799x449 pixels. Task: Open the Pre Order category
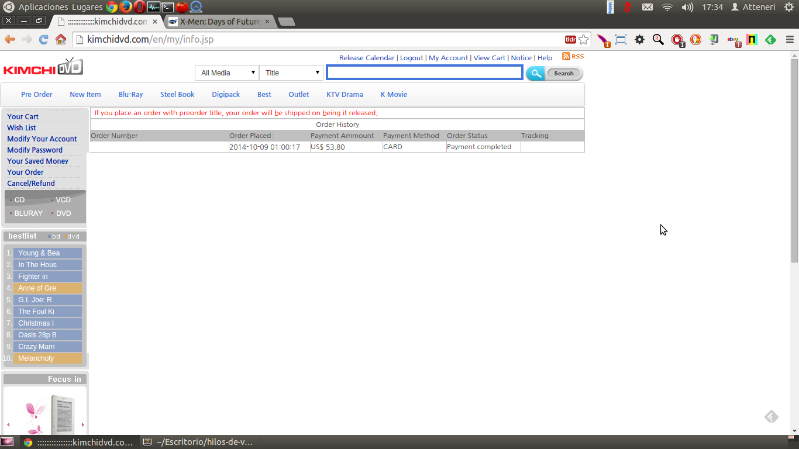[x=37, y=95]
